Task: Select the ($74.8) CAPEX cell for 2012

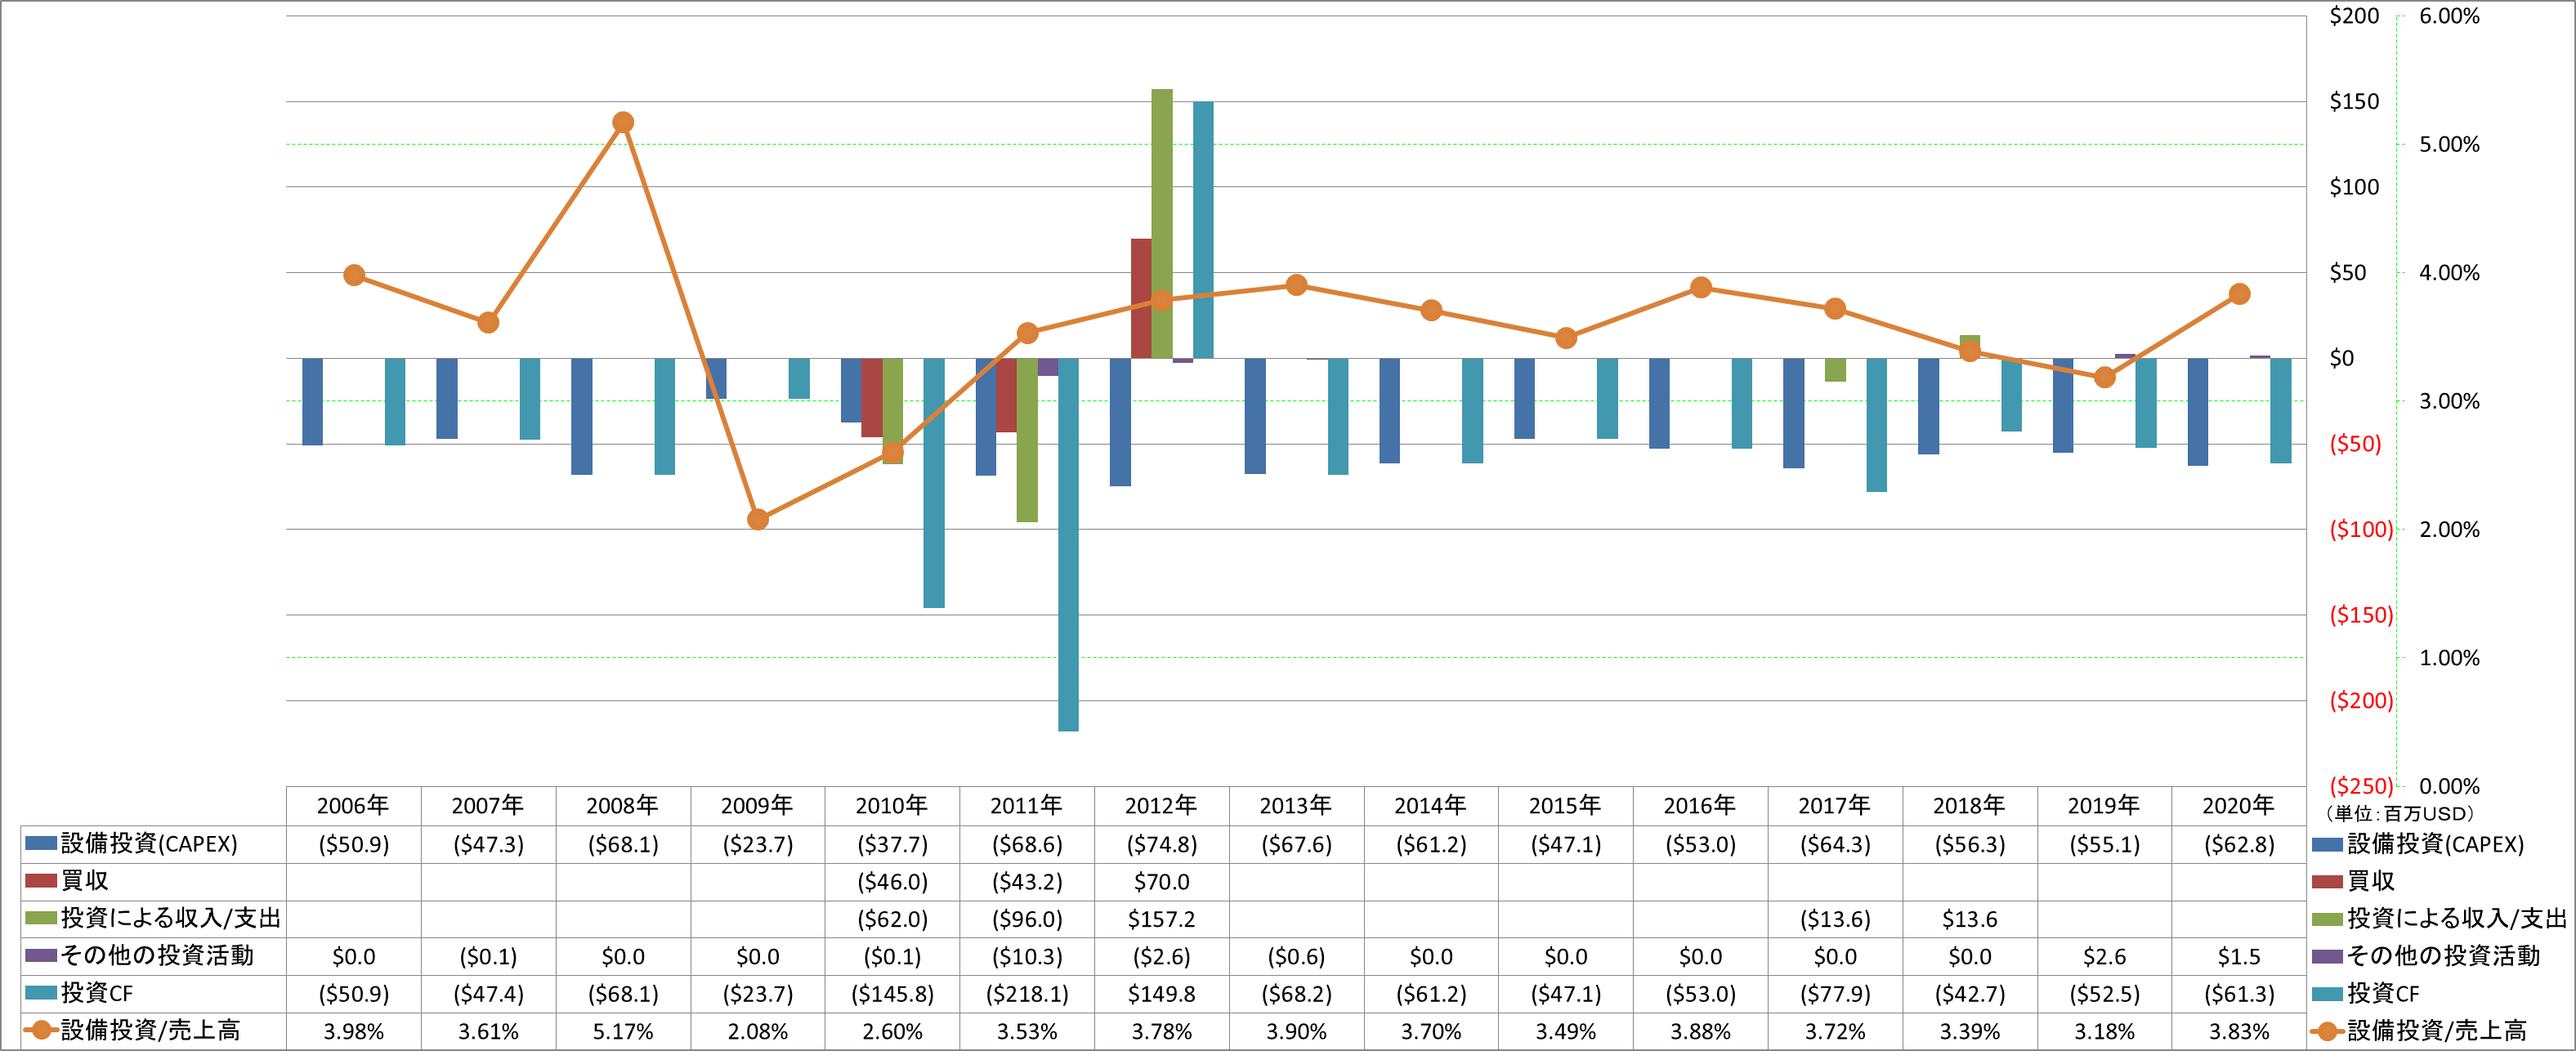Action: 1162,844
